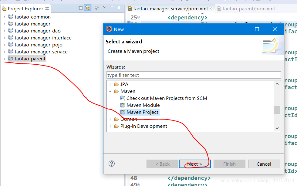Collapse the fold marker at line 25
The image size is (297, 186).
pos(138,17)
